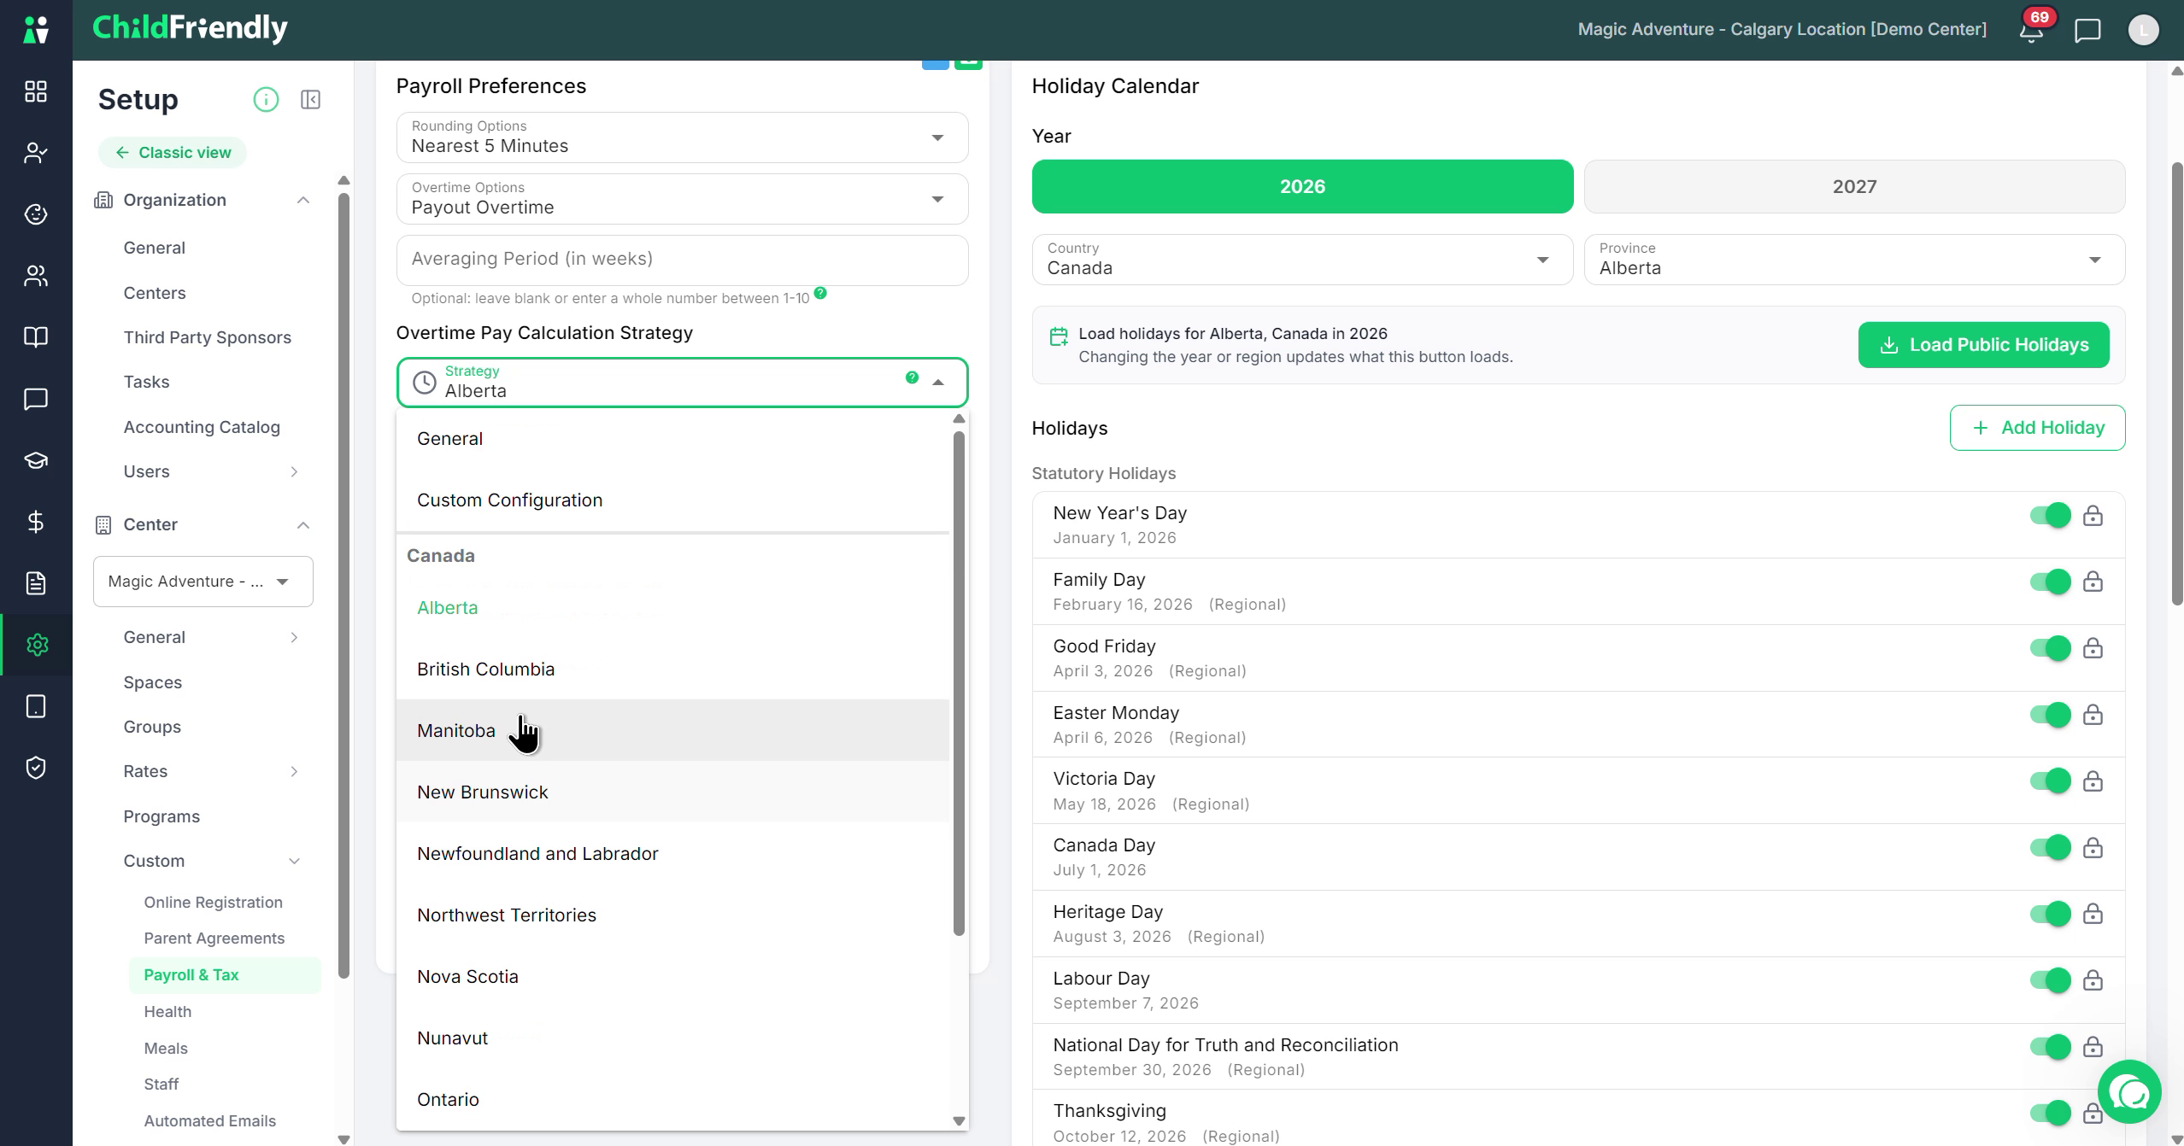Screen dimensions: 2184x1146
Task: Toggle the Labour Day holiday switch
Action: pyautogui.click(x=2051, y=980)
